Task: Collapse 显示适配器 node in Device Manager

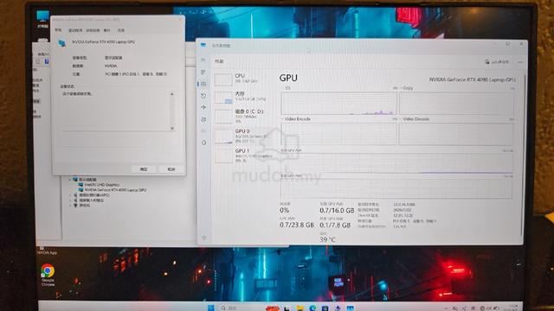Action: pos(70,180)
